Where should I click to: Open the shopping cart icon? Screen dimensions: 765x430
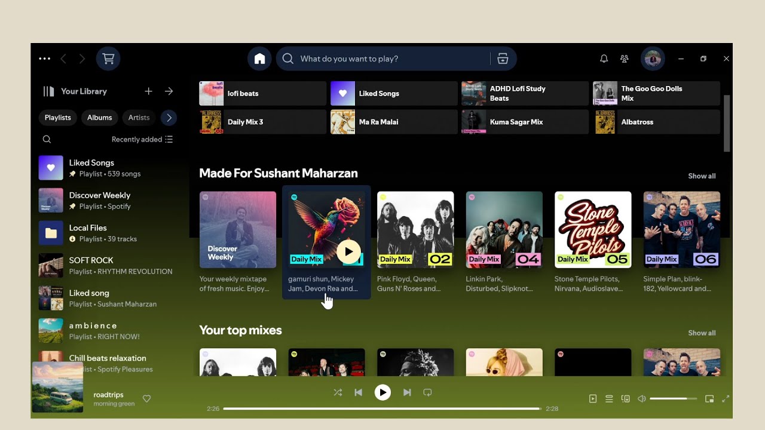tap(108, 59)
